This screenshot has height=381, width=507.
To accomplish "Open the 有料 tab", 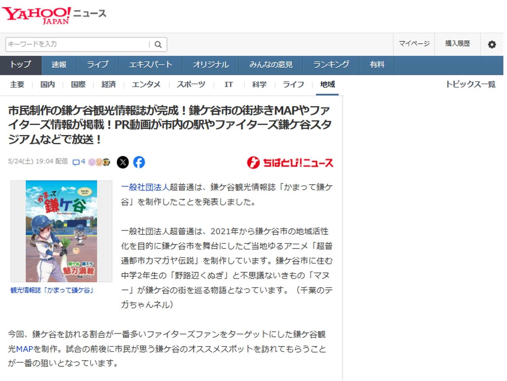I will pyautogui.click(x=377, y=65).
